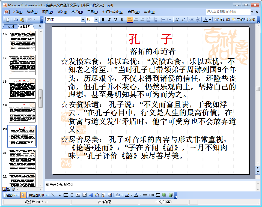Screen dimensions: 262x207
Task: Select slide 18 thumbnail
Action: pyautogui.click(x=22, y=89)
